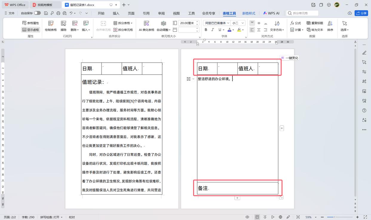Click the table Eraser (擦除) tool
Image resolution: width=371 pixels, height=220 pixels.
point(63,25)
